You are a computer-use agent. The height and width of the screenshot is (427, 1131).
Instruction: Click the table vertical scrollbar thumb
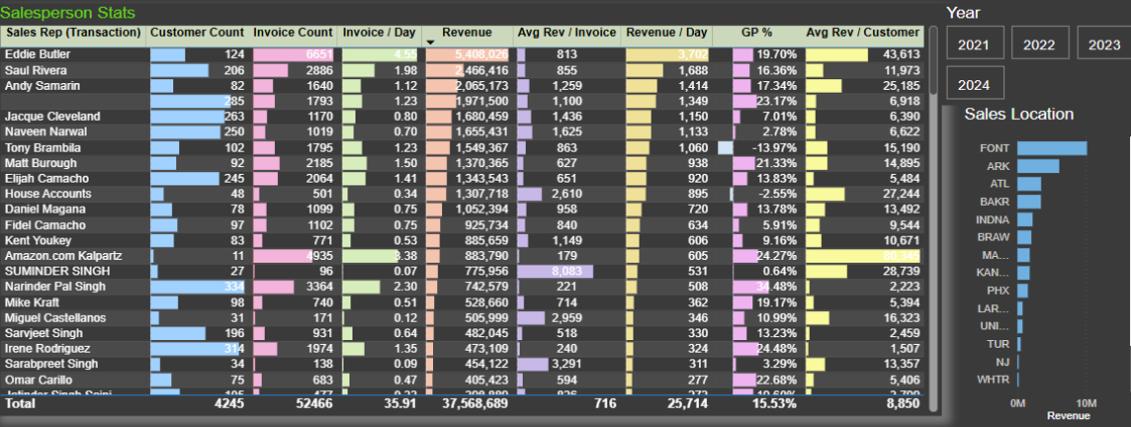933,60
